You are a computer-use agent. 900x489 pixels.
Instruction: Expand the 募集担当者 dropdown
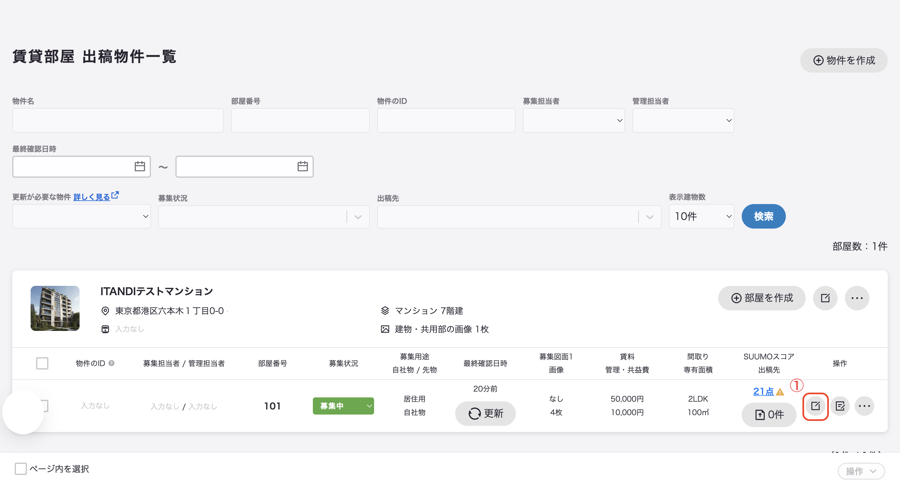click(574, 120)
